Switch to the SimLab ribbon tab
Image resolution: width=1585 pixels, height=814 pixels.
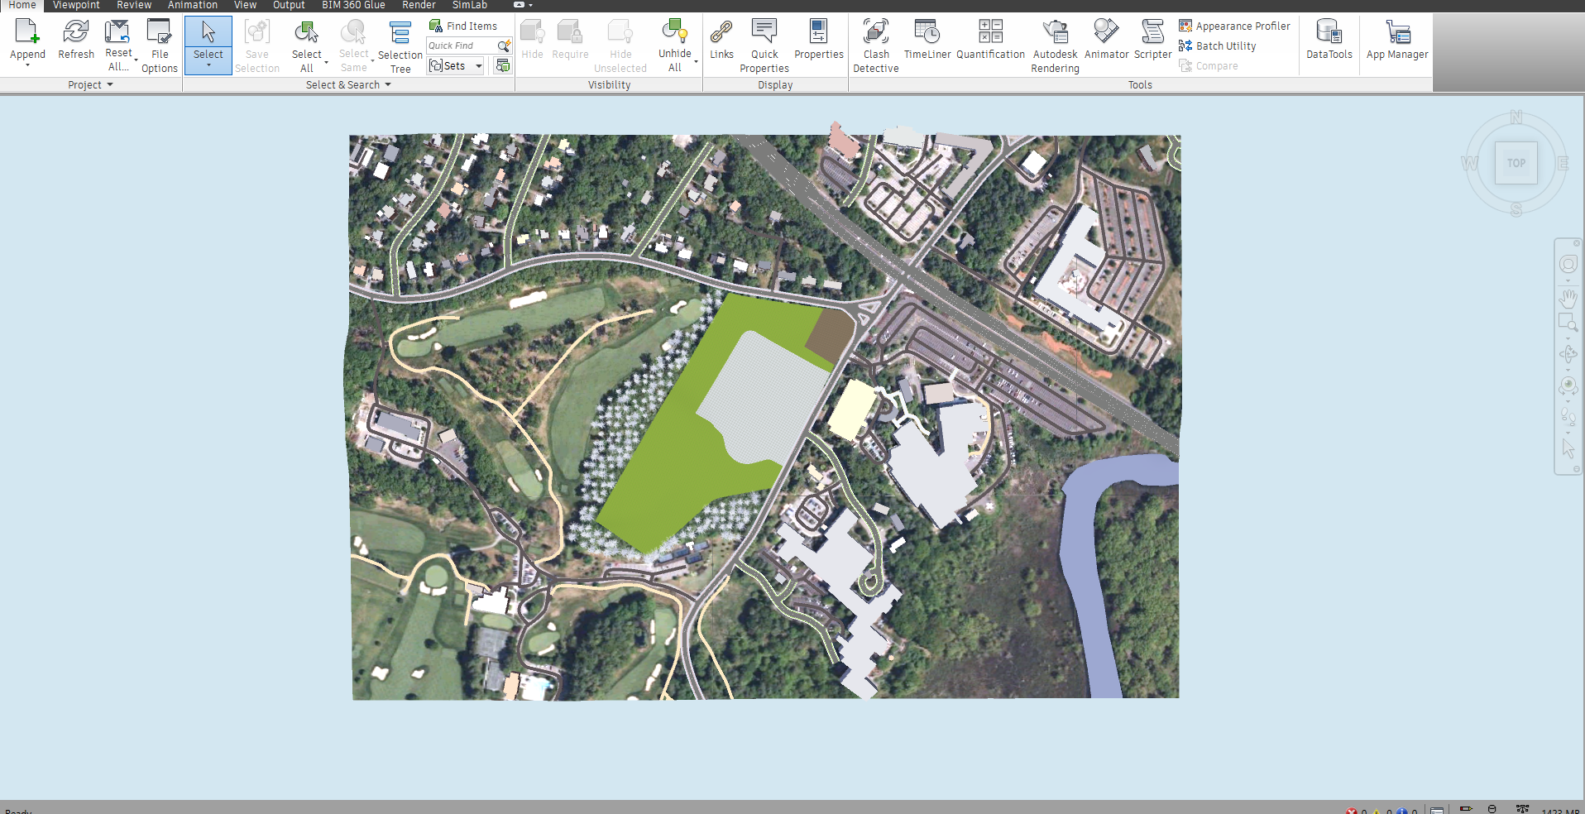pyautogui.click(x=470, y=5)
